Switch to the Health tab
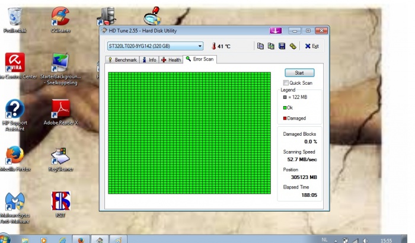 [171, 60]
